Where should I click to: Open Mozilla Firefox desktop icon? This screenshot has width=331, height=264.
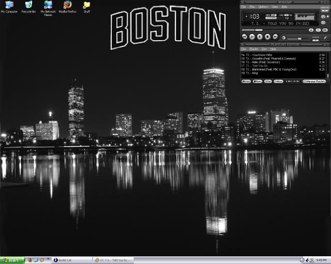68,7
